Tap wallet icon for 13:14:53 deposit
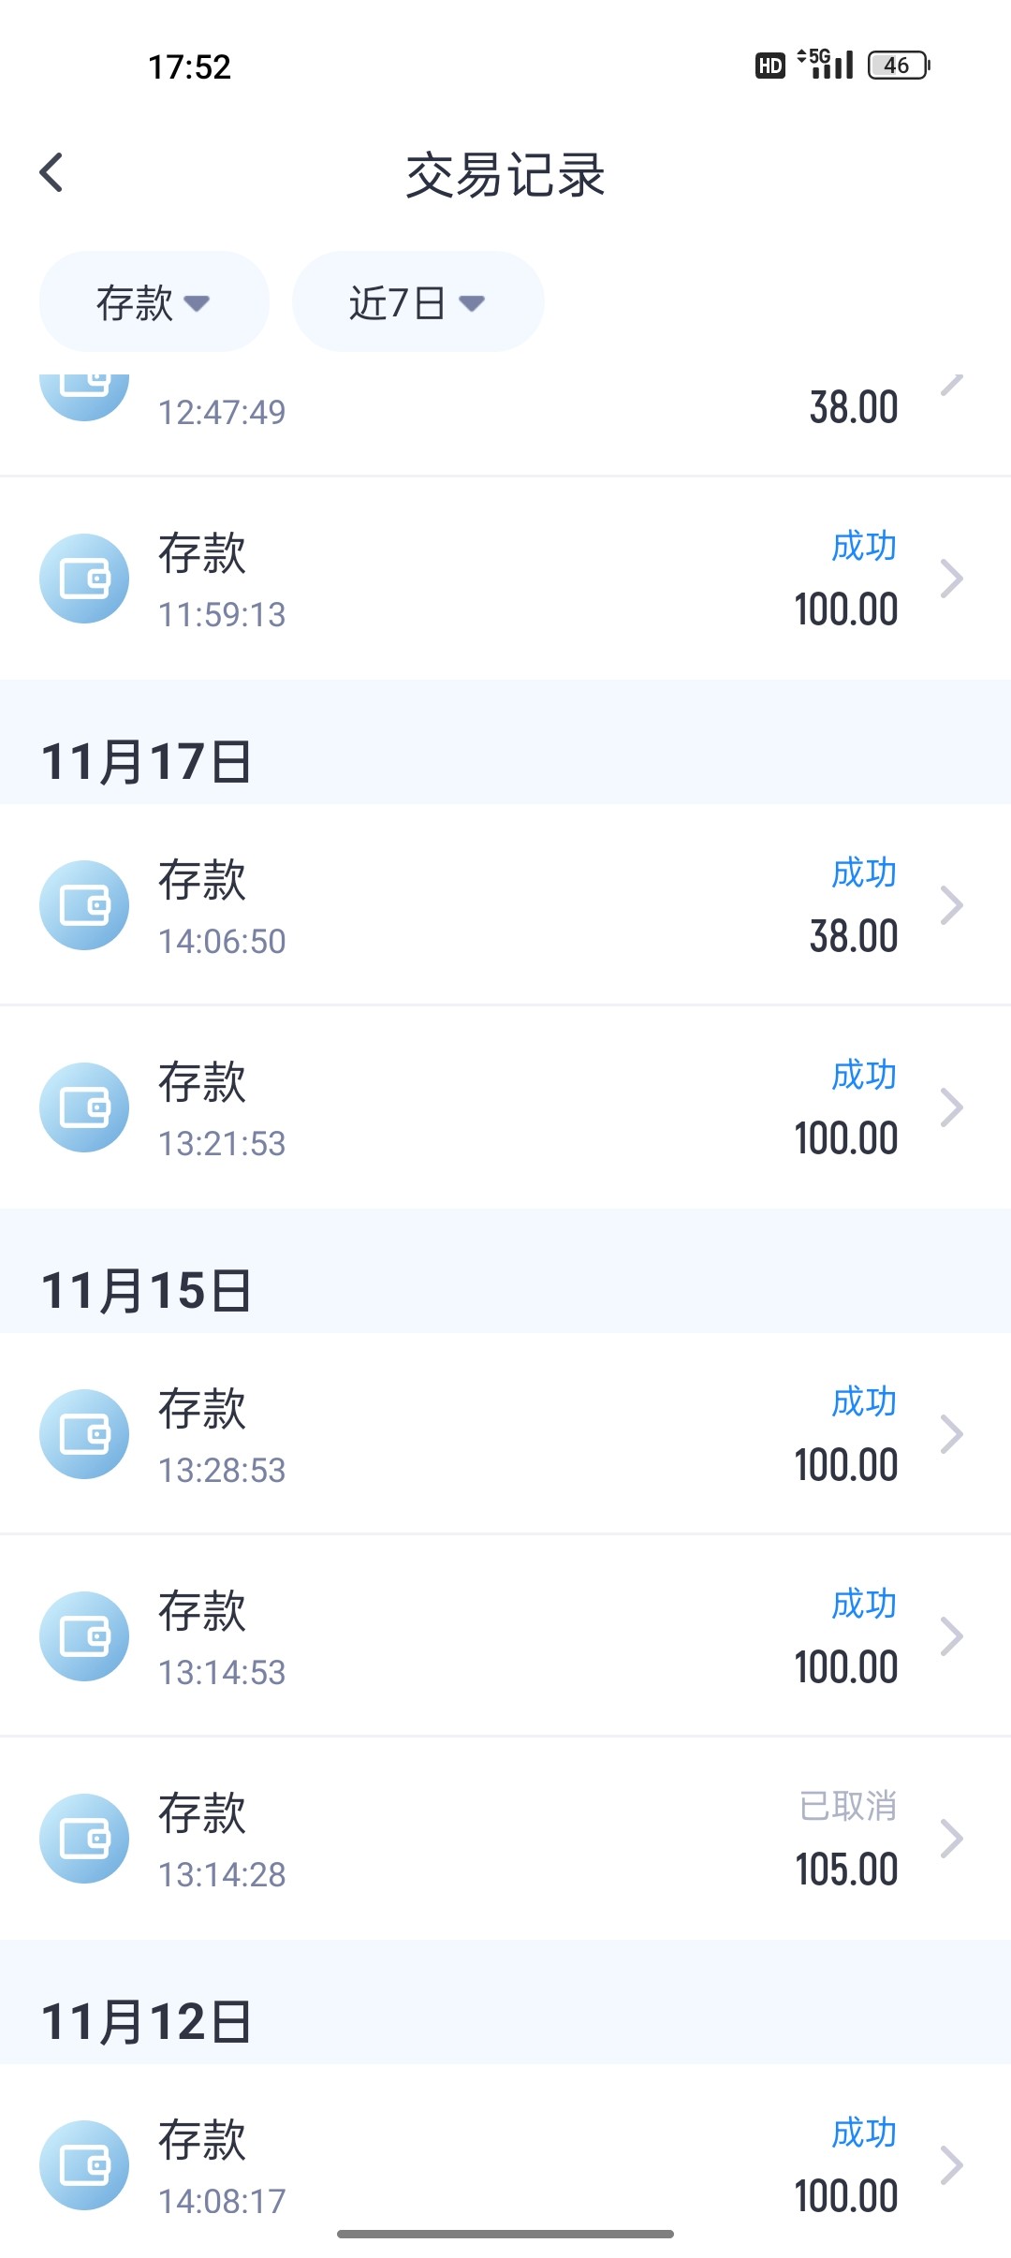Viewport: 1011px width, 2258px height. [x=84, y=1636]
